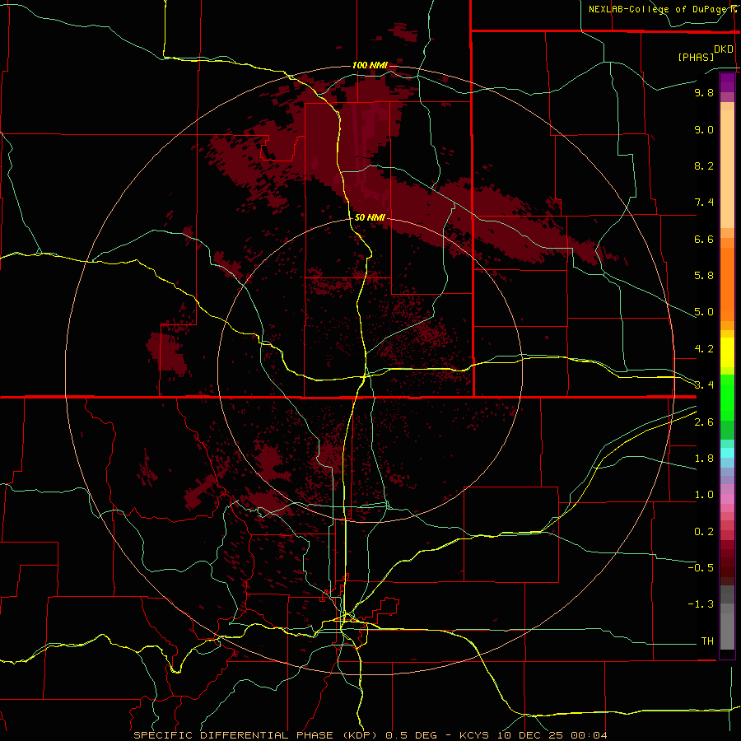
Task: Click the 2.6 color scale value
Action: pyautogui.click(x=704, y=422)
